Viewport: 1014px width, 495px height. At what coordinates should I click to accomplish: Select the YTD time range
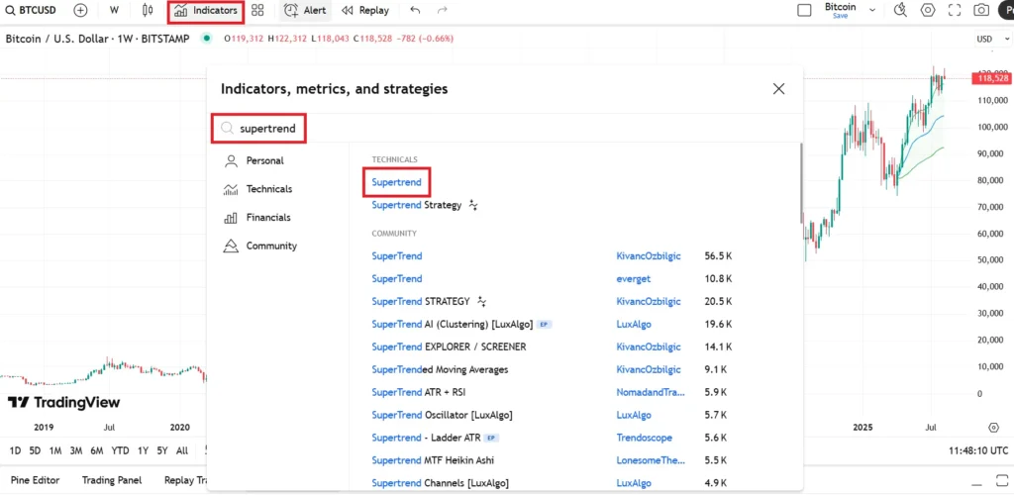[120, 451]
